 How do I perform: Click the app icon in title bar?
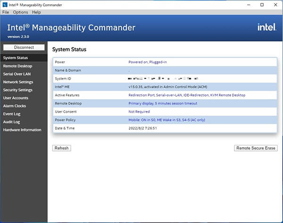coord(4,4)
